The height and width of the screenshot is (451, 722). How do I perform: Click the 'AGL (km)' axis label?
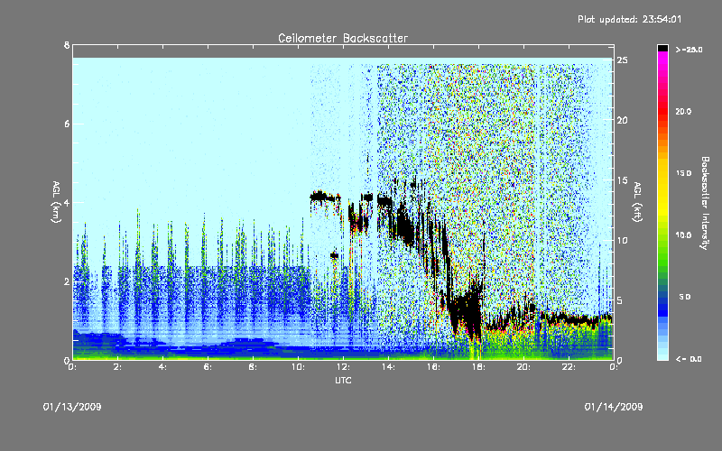(x=56, y=202)
